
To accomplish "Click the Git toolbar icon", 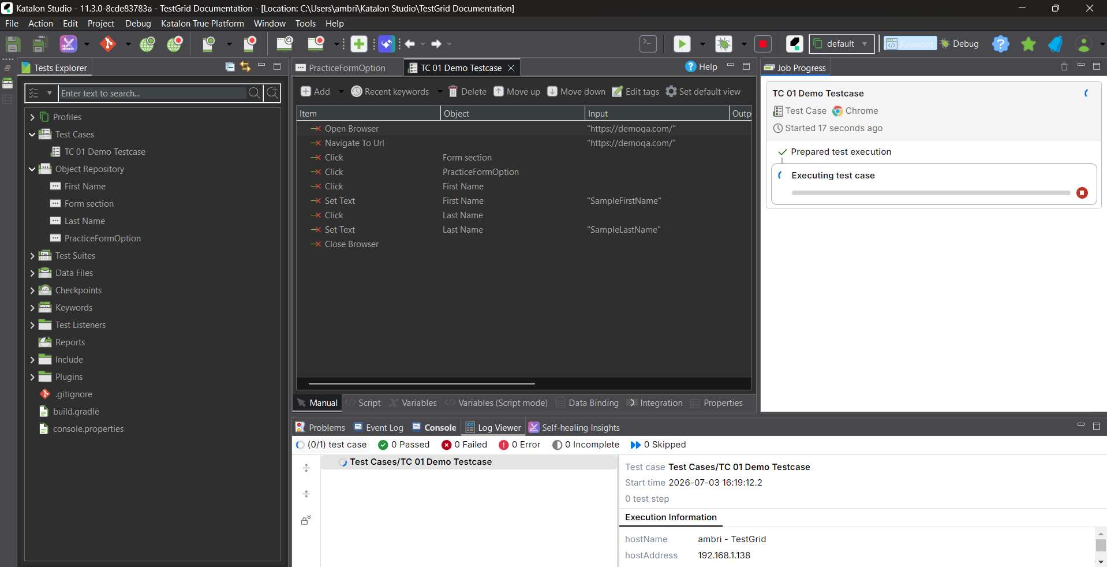I will [x=108, y=44].
